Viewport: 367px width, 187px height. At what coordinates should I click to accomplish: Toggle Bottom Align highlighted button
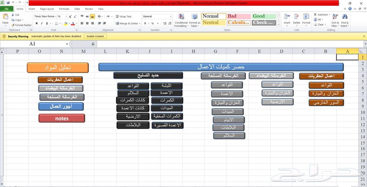point(92,16)
